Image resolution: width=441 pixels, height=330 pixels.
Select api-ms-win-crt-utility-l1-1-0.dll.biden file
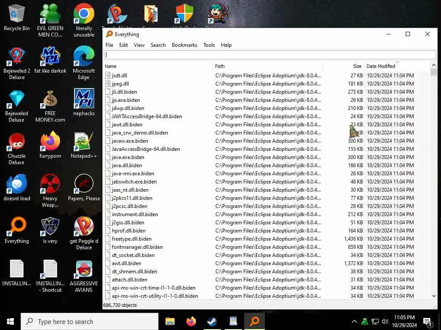(267, 296)
